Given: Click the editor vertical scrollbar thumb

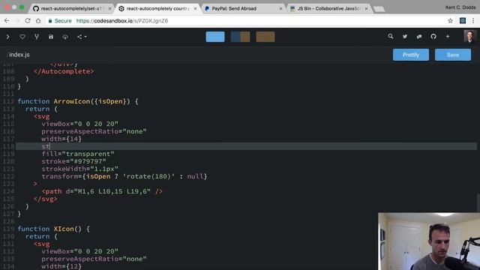Looking at the screenshot, I should pyautogui.click(x=478, y=202).
